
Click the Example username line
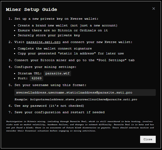tap(76, 99)
